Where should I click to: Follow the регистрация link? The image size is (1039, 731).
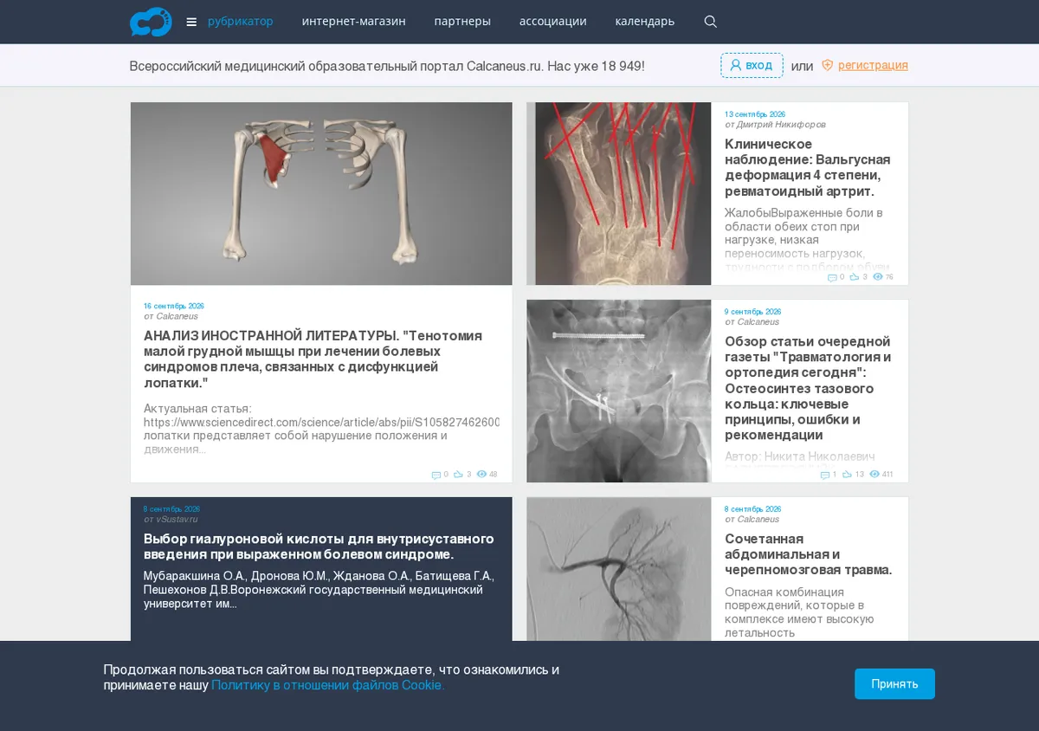coord(873,65)
